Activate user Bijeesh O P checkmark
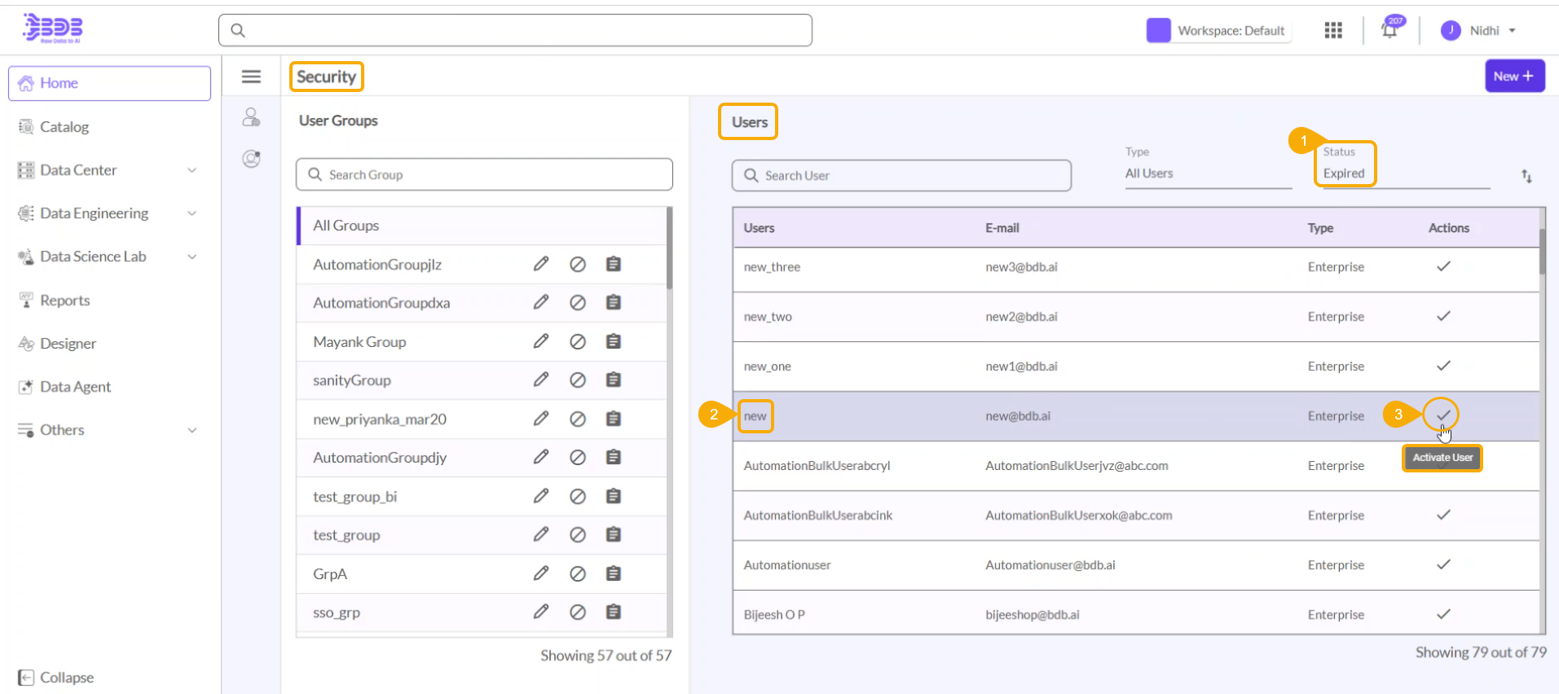The image size is (1559, 694). (x=1442, y=614)
